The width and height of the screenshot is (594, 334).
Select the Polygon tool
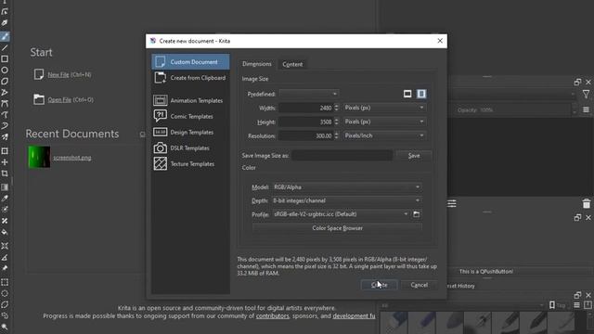click(x=5, y=82)
